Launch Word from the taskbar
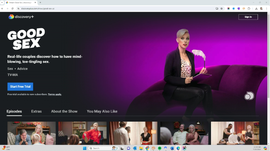 (172, 148)
